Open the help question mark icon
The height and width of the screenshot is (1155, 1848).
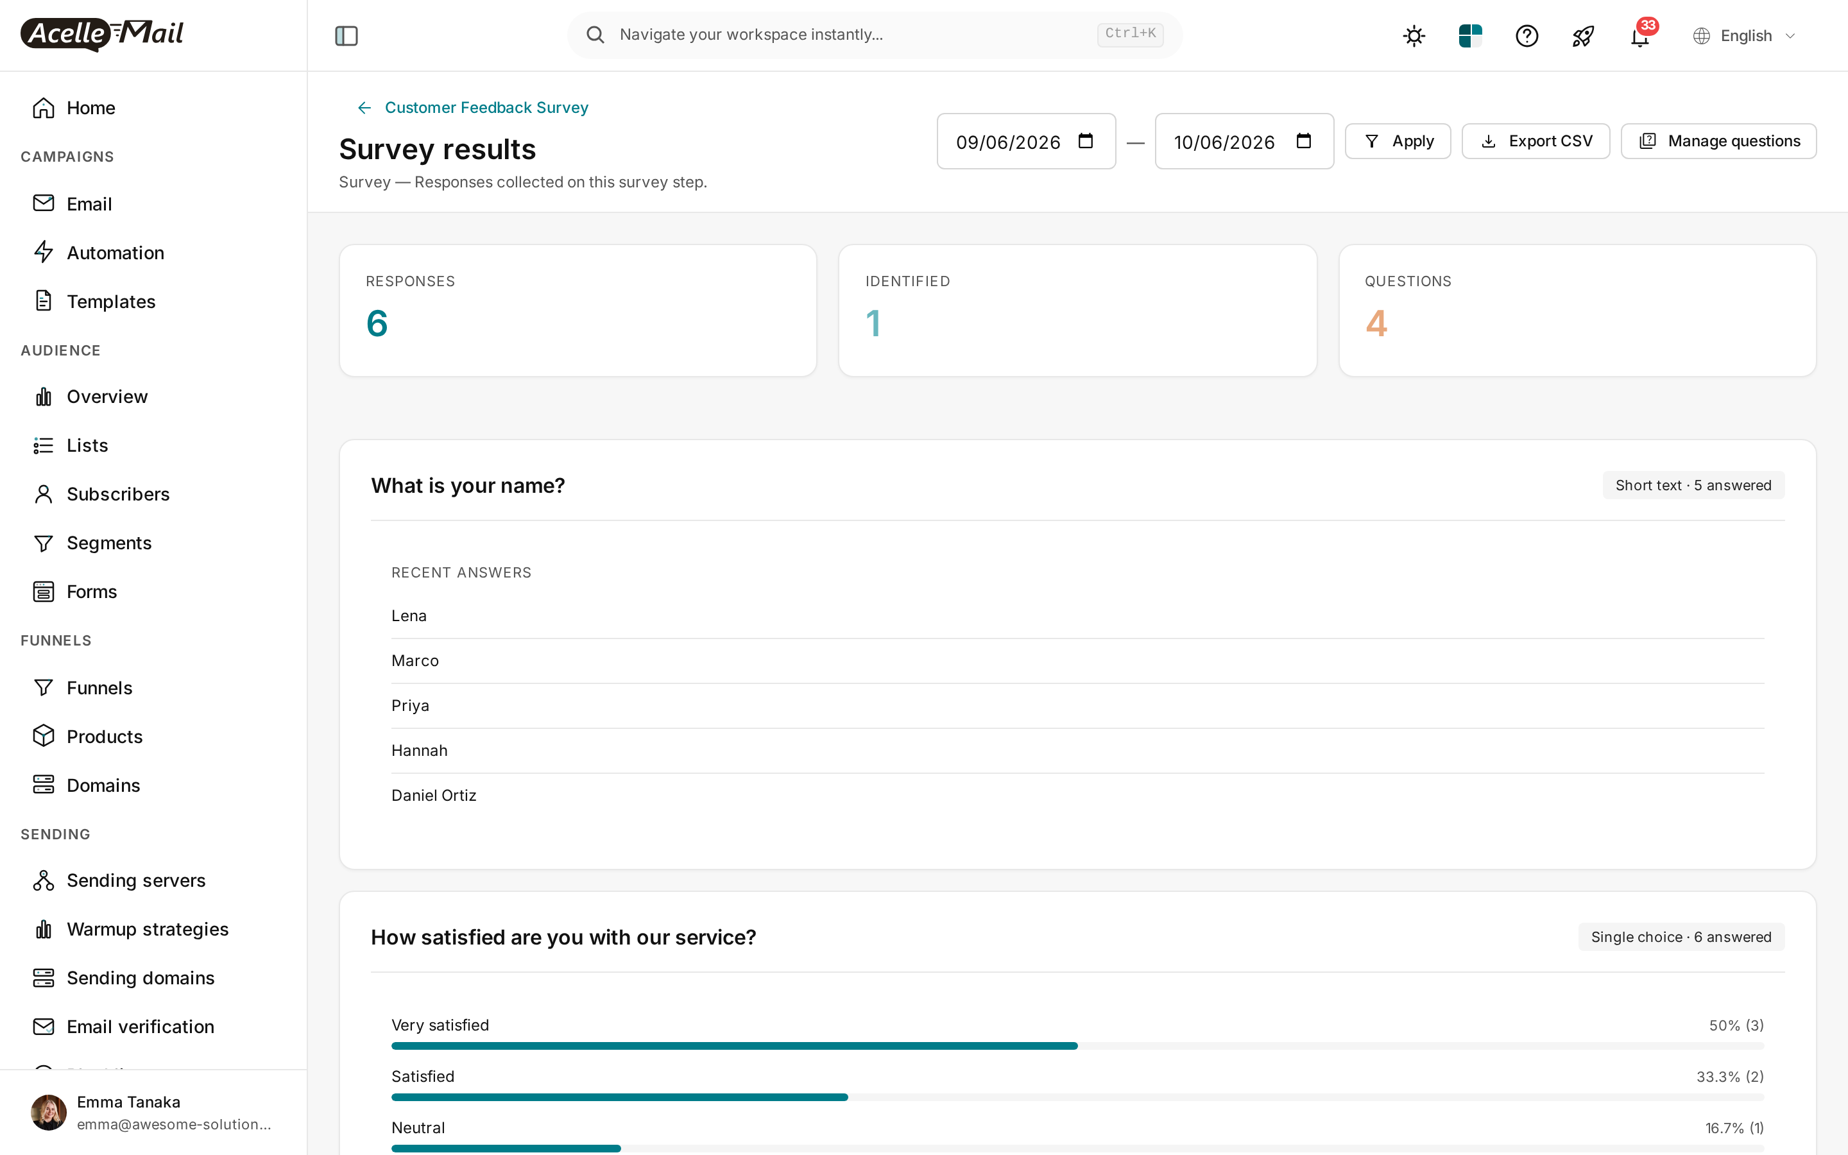(1527, 35)
